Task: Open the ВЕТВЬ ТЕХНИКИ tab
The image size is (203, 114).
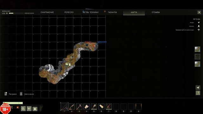Action: 91,12
